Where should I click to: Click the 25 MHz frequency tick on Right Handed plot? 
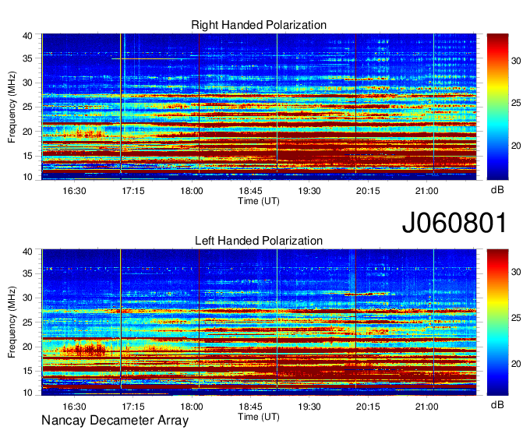coord(27,107)
